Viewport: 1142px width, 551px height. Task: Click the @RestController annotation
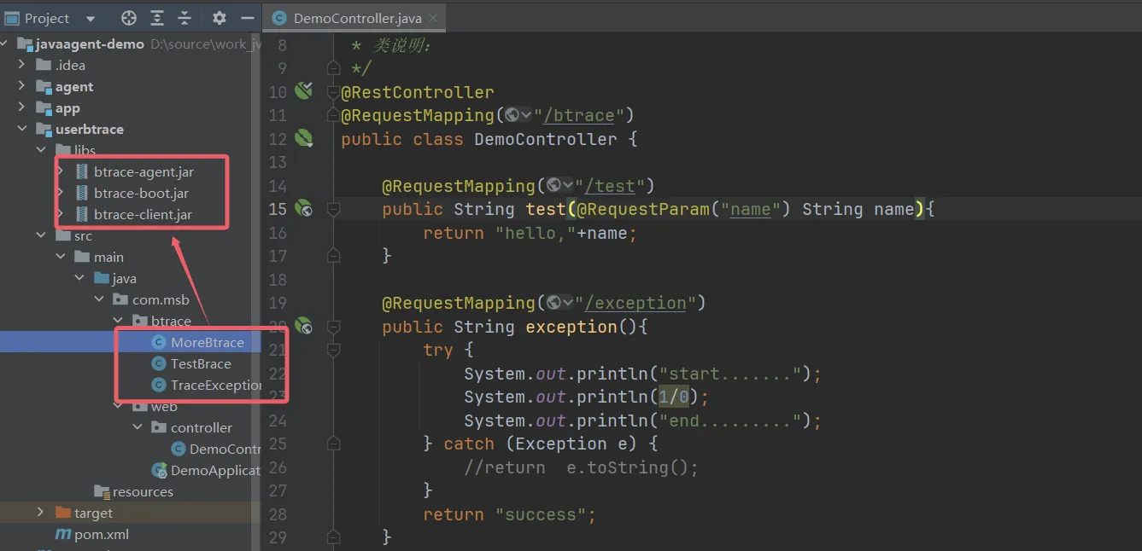418,92
